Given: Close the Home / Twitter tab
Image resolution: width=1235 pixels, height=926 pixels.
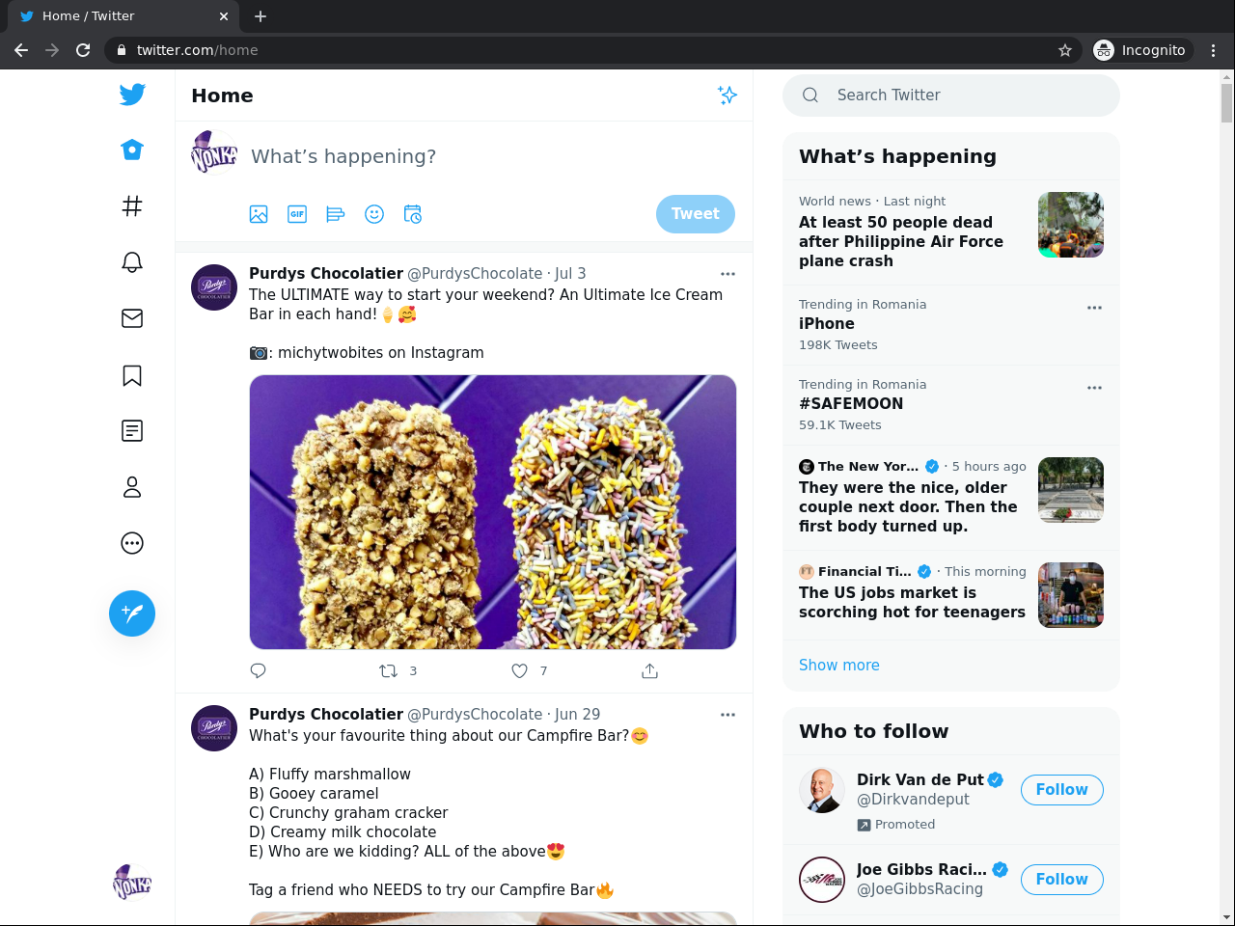Looking at the screenshot, I should click(x=224, y=16).
